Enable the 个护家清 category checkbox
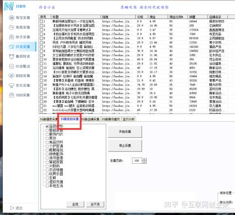The height and width of the screenshot is (215, 235). 47,146
